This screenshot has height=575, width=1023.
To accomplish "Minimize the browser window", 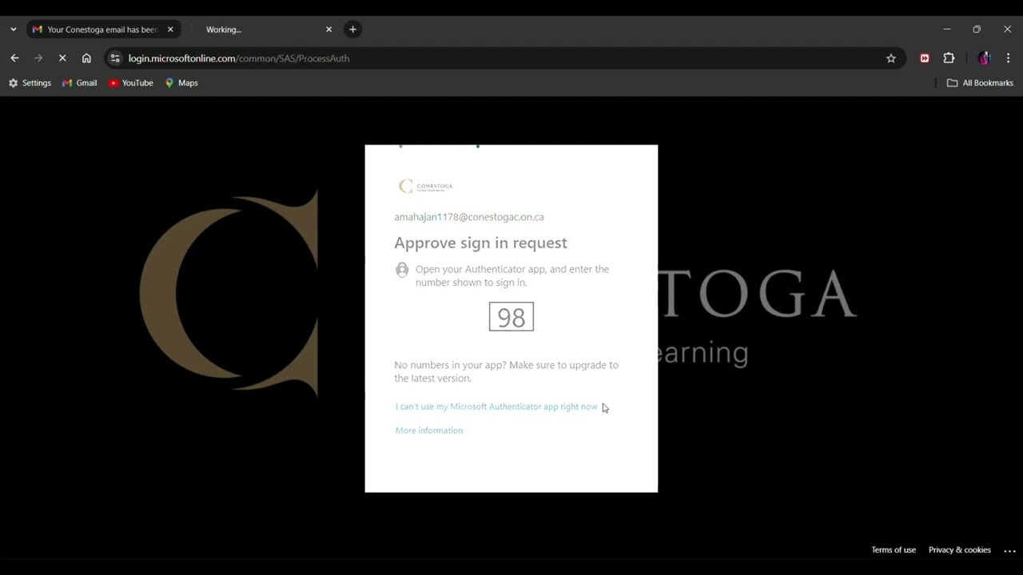I will 947,30.
